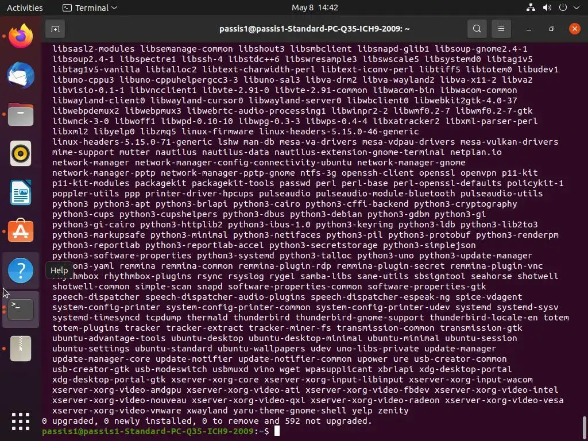588x441 pixels.
Task: Search in the terminal output
Action: tap(477, 29)
